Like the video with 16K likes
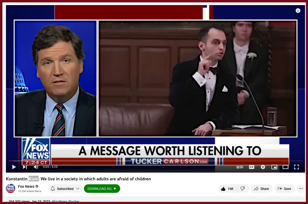The height and width of the screenshot is (204, 308). pyautogui.click(x=228, y=189)
